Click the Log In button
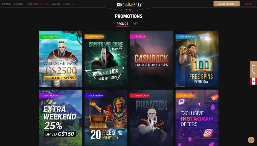Screen dimensions: 257x146 point(248,4)
